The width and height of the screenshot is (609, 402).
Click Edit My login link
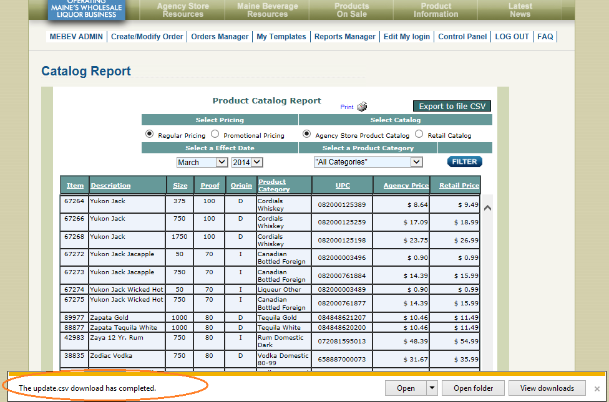coord(407,37)
